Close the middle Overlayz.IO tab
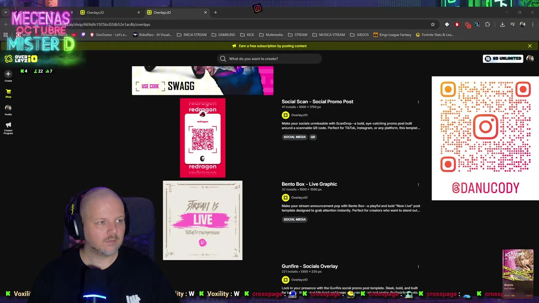The image size is (539, 303). [139, 12]
